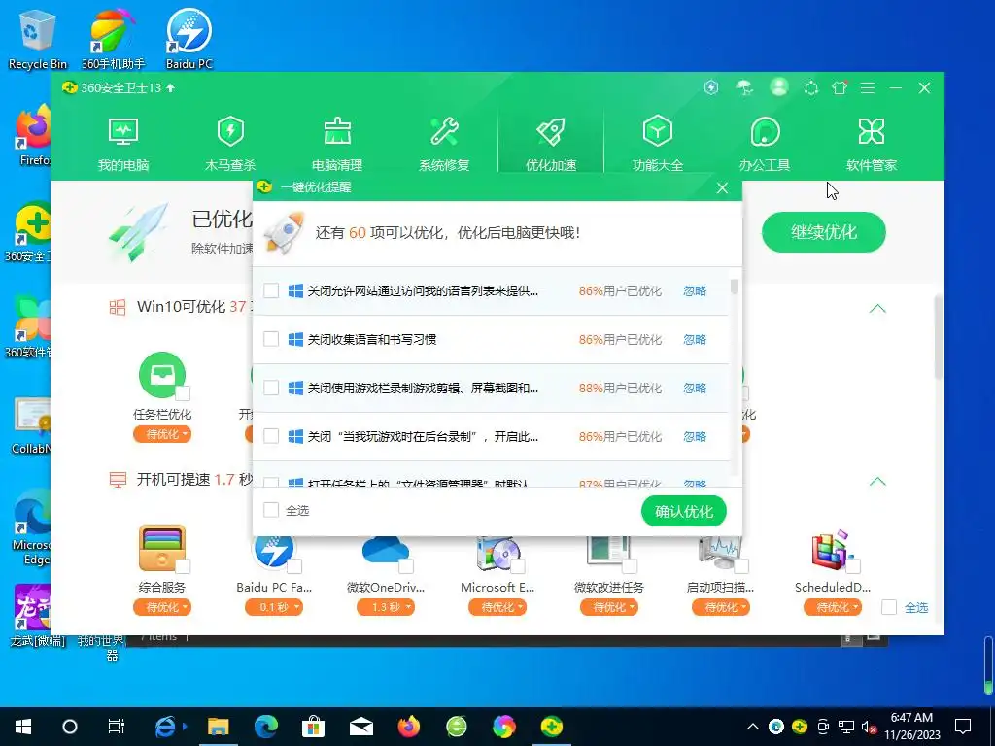Open Microsoft Store from taskbar
Image resolution: width=995 pixels, height=746 pixels.
(x=313, y=727)
